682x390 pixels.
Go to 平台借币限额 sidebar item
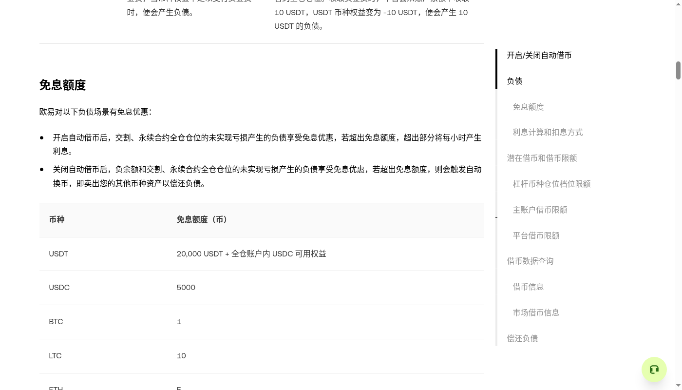pos(536,235)
